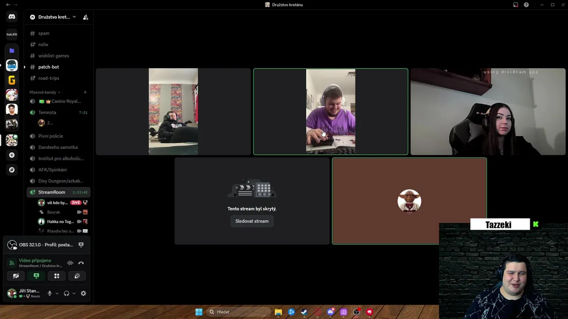Open the Discover servers compass icon
568x319 pixels.
tap(12, 170)
